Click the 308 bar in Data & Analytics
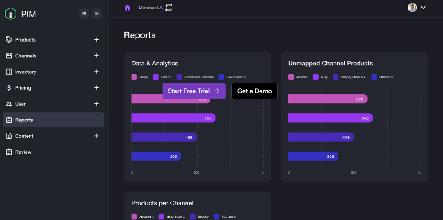Image resolution: width=443 pixels, height=220 pixels. [x=156, y=156]
